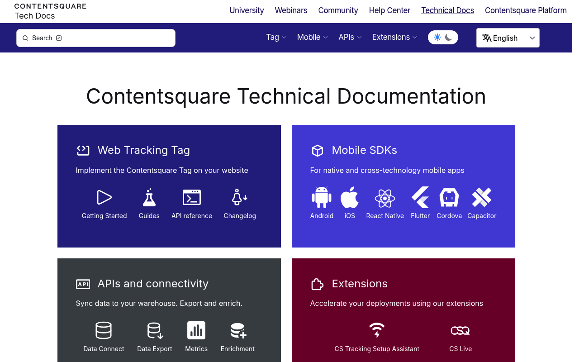Click 'Implement the Contentsquare Tag on your website'
The width and height of the screenshot is (579, 362).
click(162, 171)
